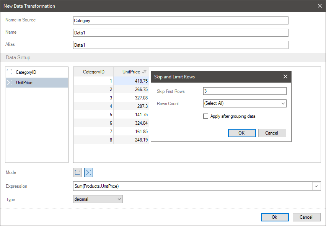Image resolution: width=326 pixels, height=226 pixels.
Task: Close the Skip and Limit Rows dialog
Action: coord(285,77)
